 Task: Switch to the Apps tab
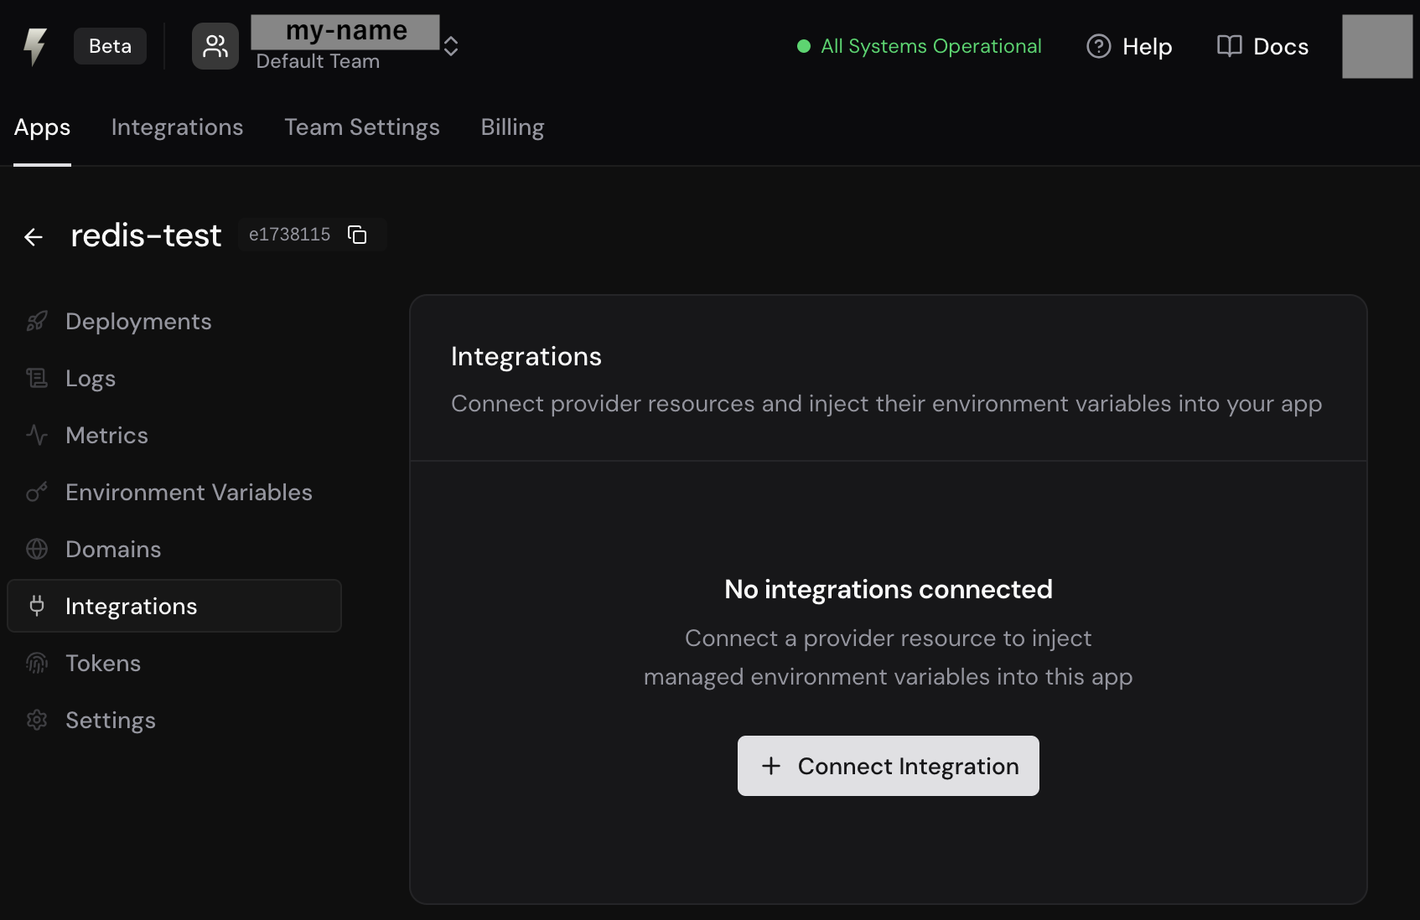coord(42,127)
